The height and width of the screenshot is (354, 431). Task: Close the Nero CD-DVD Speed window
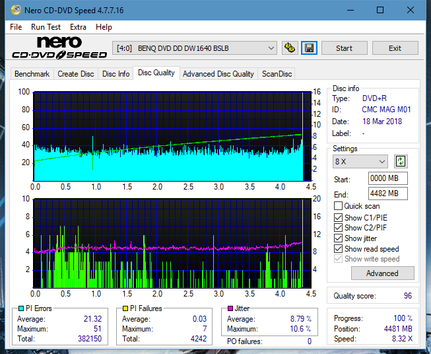click(x=411, y=10)
